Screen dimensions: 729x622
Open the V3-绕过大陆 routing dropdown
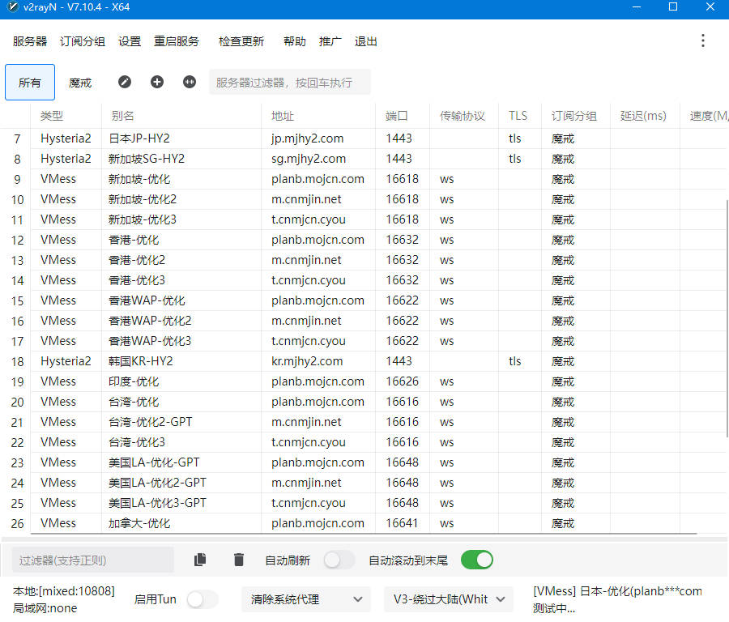tap(448, 599)
